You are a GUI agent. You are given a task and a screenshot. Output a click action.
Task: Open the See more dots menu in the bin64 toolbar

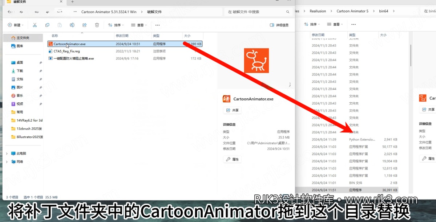[353, 24]
